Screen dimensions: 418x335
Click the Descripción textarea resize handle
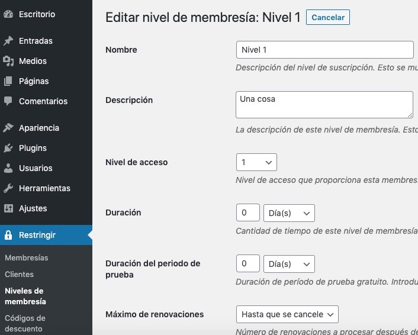410,115
